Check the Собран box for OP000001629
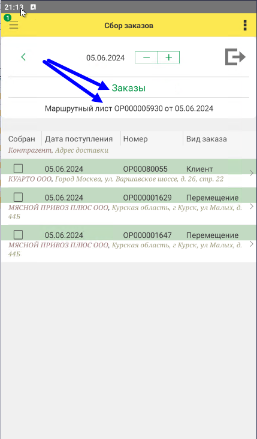257x439 pixels. [19, 198]
